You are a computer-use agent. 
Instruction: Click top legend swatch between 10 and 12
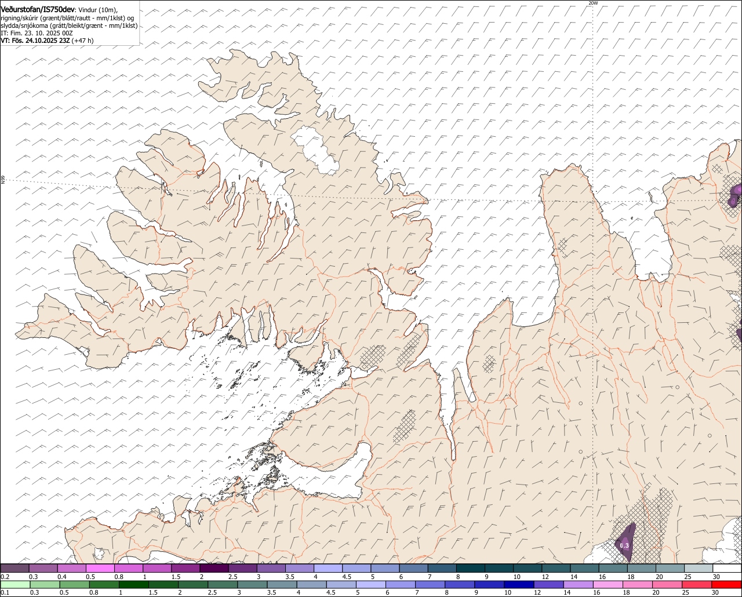(x=528, y=568)
